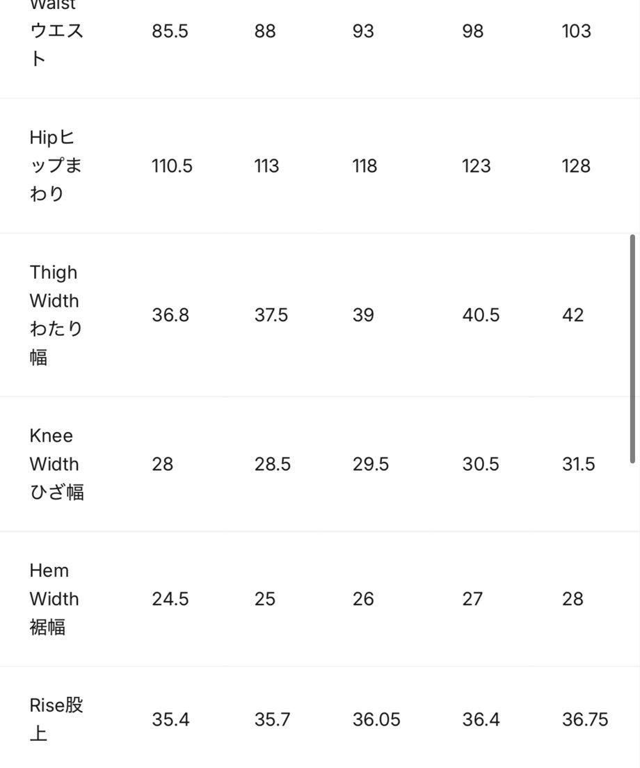Select the Knee Width row label
Viewport: 640px width, 768px height.
click(x=56, y=464)
